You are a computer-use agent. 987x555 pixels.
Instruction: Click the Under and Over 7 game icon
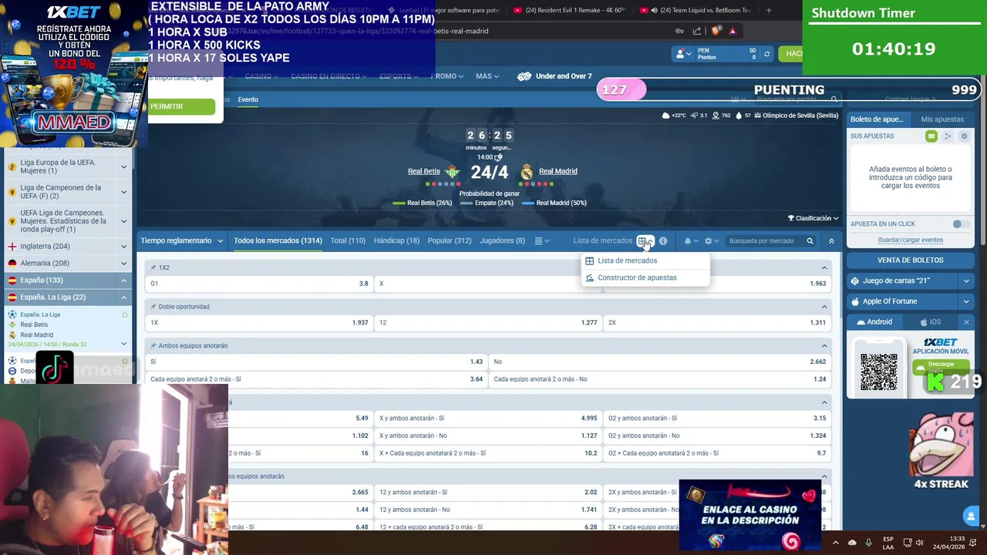coord(524,76)
